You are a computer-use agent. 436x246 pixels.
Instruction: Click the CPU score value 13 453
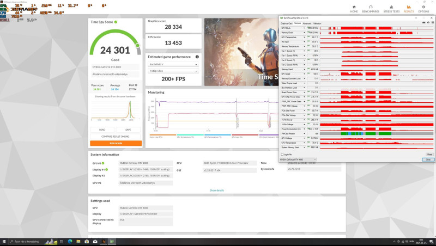coord(173,43)
